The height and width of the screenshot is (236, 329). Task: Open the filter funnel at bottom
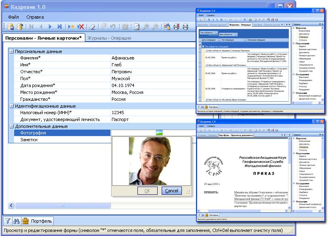[8, 221]
